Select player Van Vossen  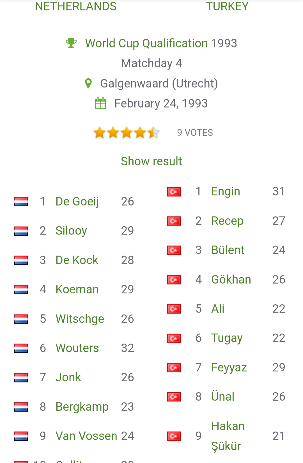click(86, 436)
